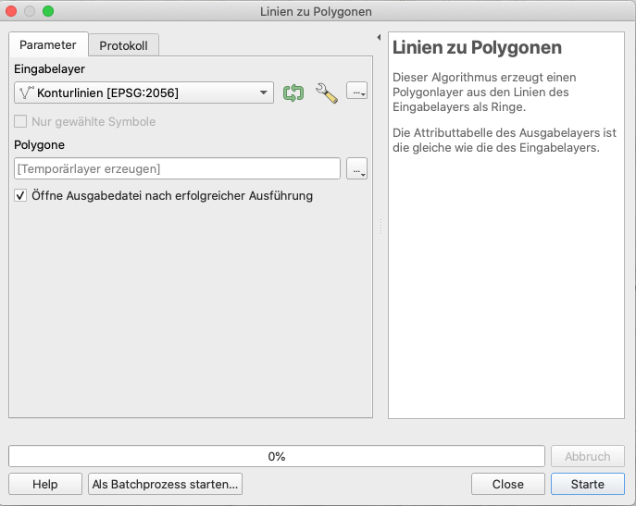Uncheck 'Öffne Ausgabedatei nach erfolgreicher Ausführung'
Viewport: 636px width, 506px height.
tap(21, 196)
